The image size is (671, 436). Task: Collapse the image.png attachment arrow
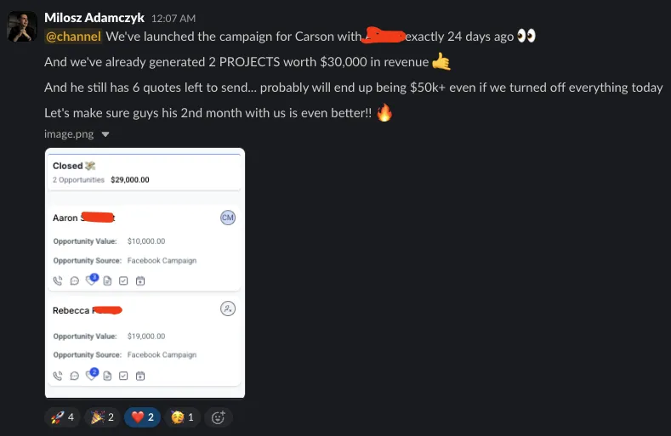(105, 134)
